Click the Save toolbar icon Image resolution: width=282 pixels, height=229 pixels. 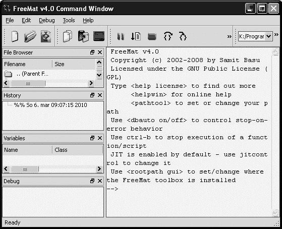tap(46, 36)
